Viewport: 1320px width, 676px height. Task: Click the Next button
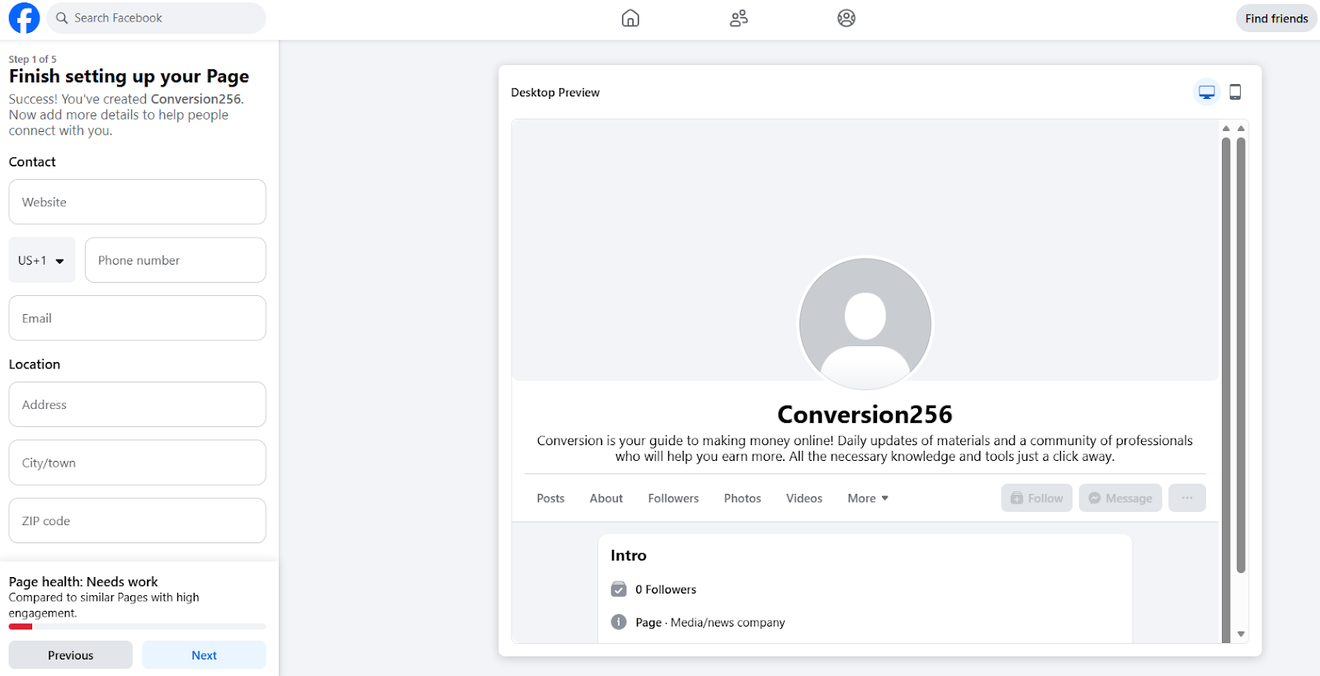204,655
